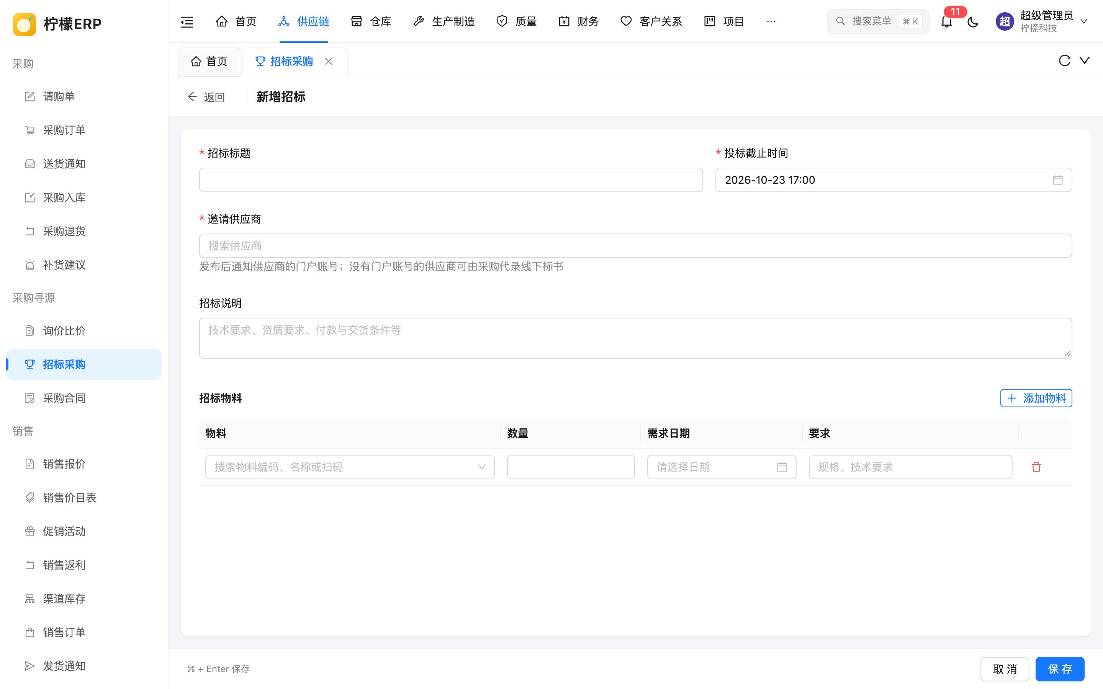
Task: Toggle dark mode moon icon
Action: (973, 21)
